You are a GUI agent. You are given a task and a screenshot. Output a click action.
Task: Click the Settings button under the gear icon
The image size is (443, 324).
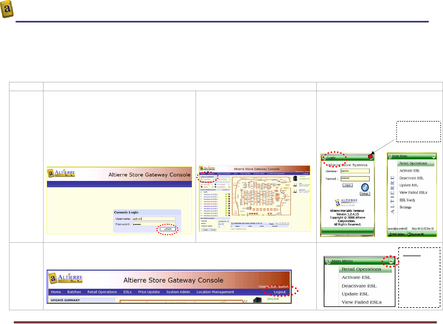tap(365, 194)
